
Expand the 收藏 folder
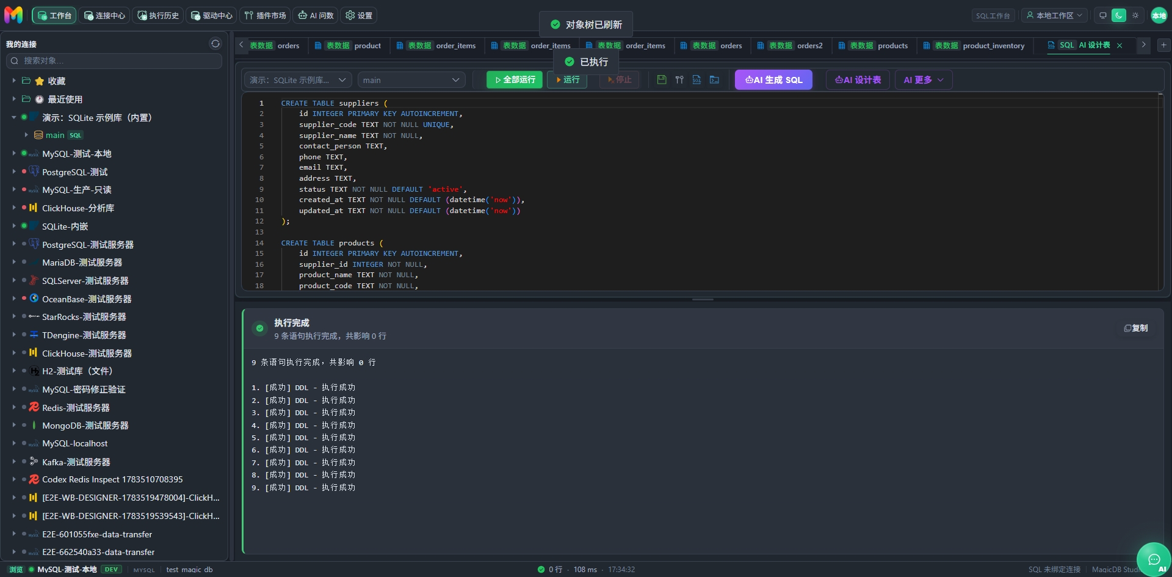point(14,81)
